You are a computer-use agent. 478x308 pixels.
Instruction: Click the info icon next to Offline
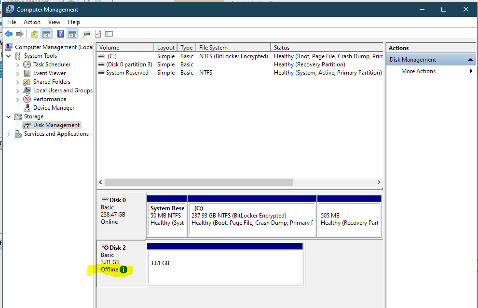(123, 269)
